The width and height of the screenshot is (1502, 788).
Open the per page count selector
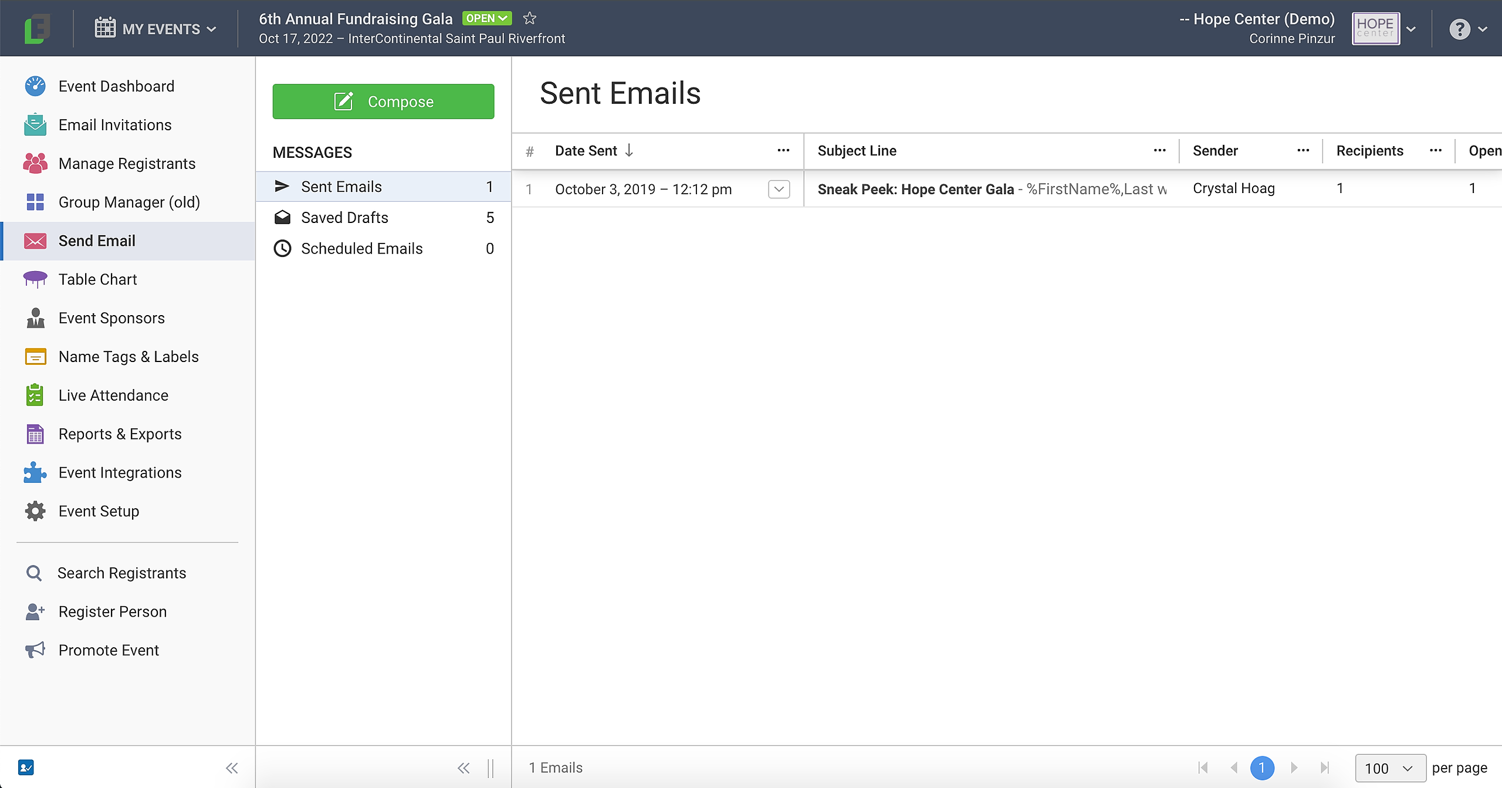1389,768
